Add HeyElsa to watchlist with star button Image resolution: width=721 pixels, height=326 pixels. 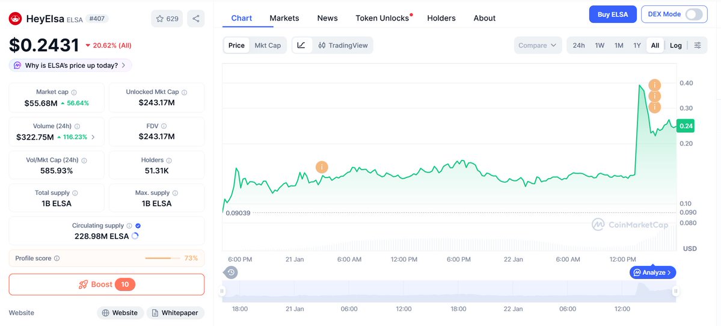click(x=167, y=19)
